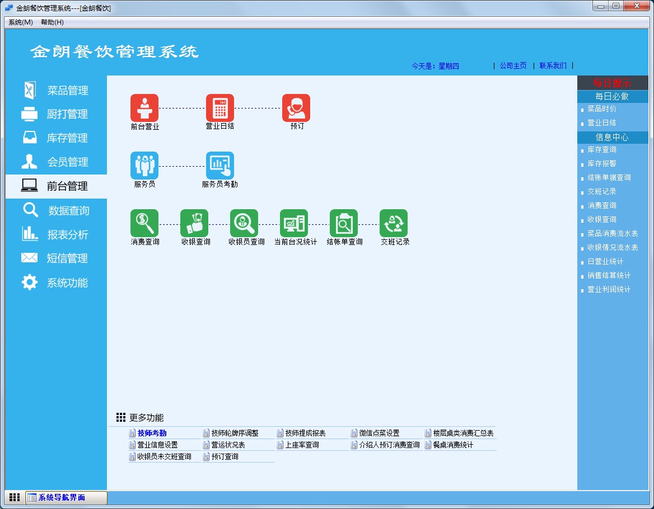Click 库存查询 in 信息中心

coord(601,149)
